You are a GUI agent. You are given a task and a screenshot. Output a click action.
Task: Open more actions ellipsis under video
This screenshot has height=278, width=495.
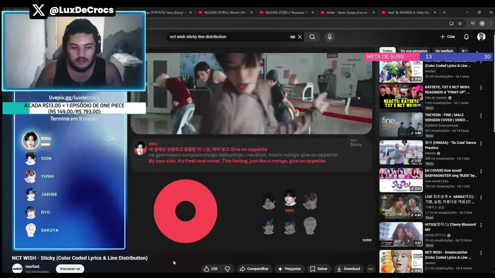tap(370, 269)
